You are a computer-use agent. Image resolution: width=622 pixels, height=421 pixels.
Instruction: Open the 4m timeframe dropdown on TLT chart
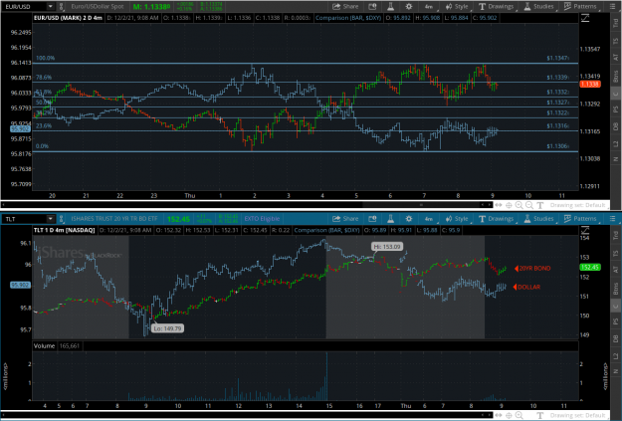(x=429, y=219)
